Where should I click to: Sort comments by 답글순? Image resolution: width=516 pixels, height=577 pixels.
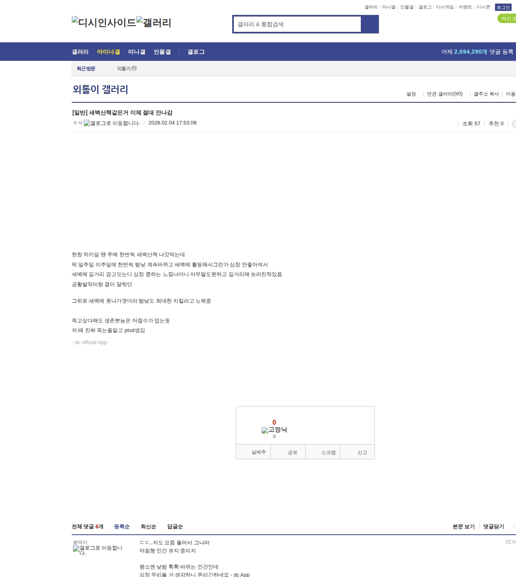click(x=175, y=527)
